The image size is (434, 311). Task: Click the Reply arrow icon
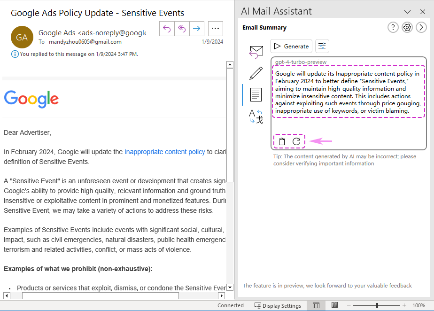click(x=167, y=29)
